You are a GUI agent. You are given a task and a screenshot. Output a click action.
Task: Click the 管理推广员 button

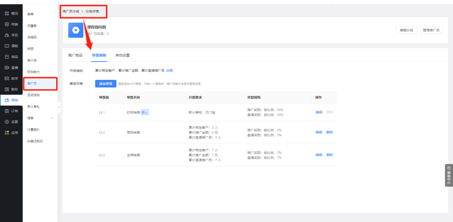coord(431,30)
